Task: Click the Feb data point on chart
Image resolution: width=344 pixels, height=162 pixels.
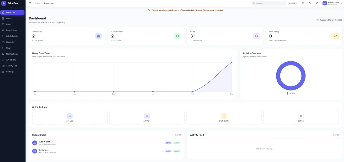Action: point(192,92)
